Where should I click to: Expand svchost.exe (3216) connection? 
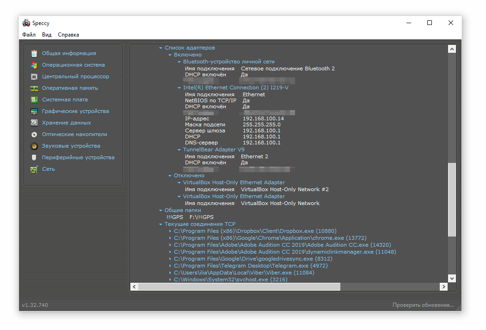(x=170, y=280)
